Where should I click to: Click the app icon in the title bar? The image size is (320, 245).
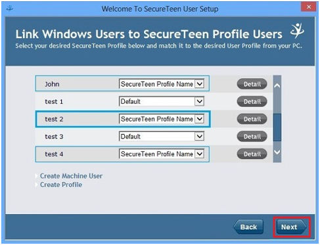[x=9, y=9]
